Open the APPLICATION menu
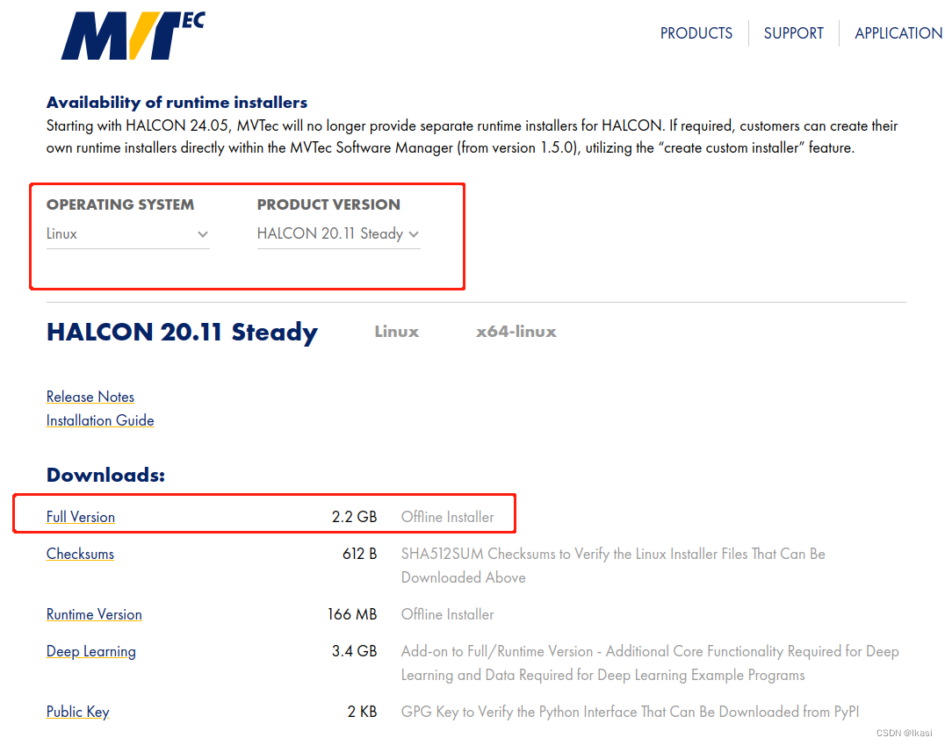The width and height of the screenshot is (945, 745). [898, 33]
